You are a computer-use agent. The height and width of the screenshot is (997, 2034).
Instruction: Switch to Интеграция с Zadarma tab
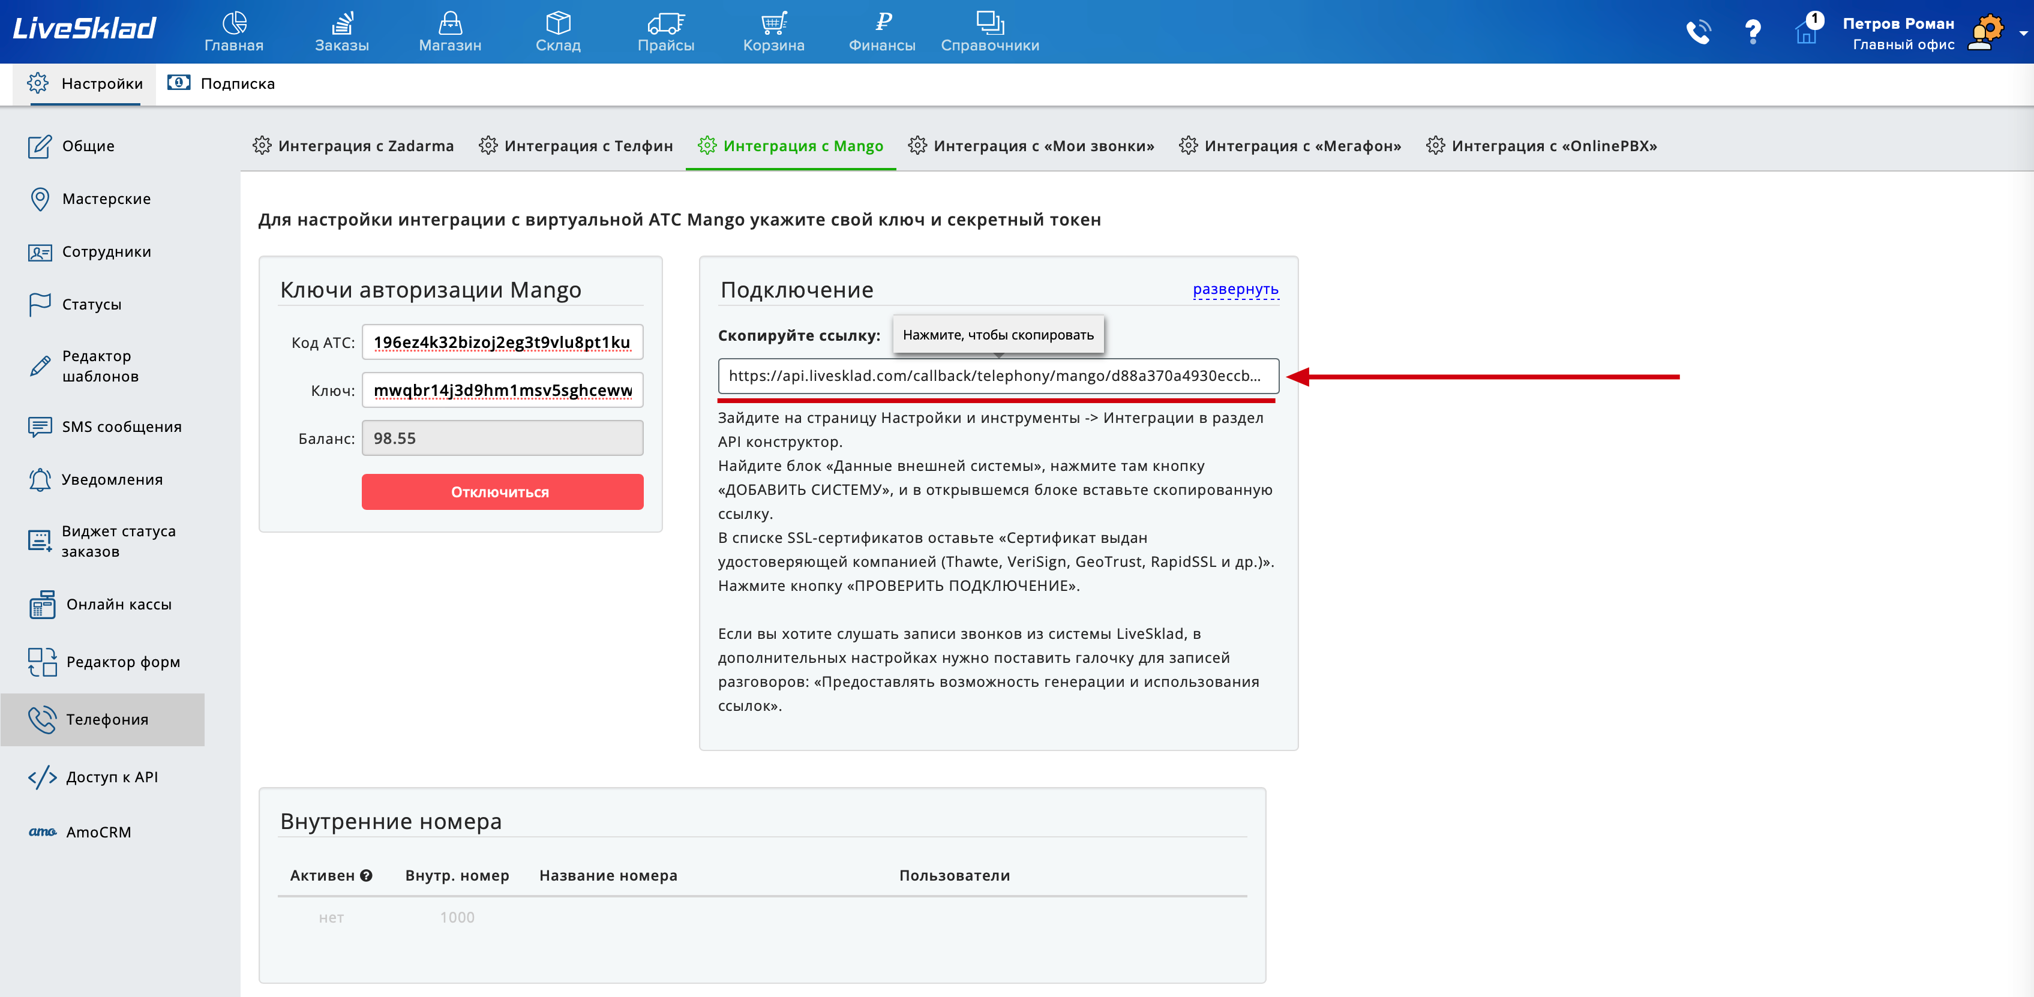353,146
